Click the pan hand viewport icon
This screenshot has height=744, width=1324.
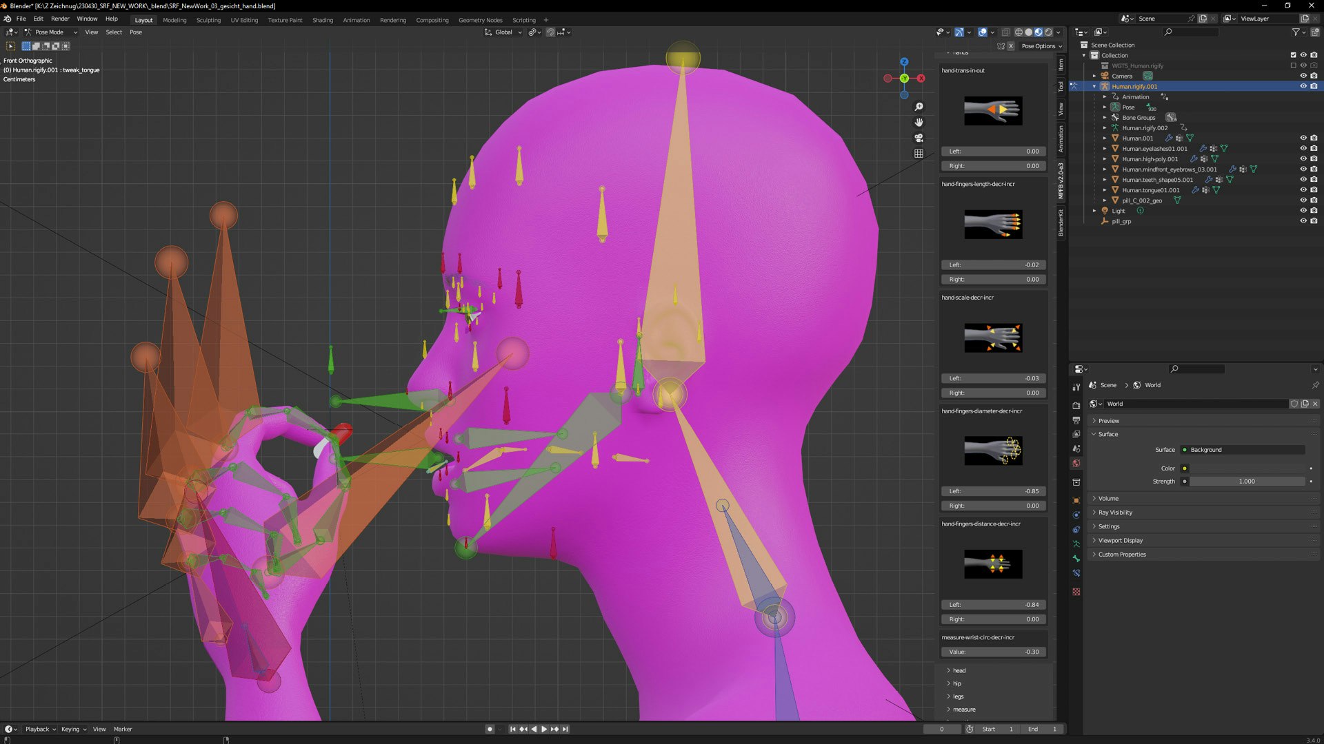click(x=919, y=123)
